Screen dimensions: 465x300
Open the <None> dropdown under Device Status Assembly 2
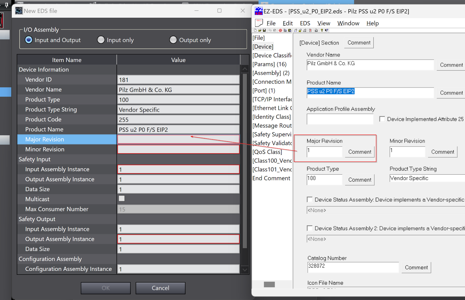[x=386, y=239]
